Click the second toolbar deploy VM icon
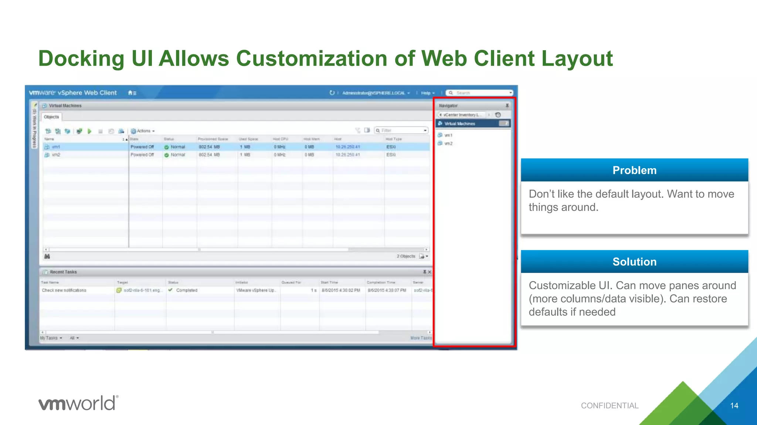757x425 pixels. [x=58, y=131]
